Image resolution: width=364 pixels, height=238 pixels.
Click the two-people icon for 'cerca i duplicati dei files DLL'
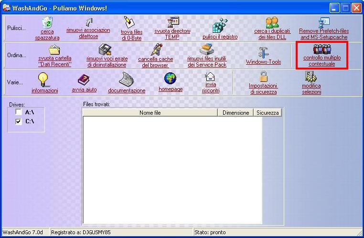pos(272,22)
